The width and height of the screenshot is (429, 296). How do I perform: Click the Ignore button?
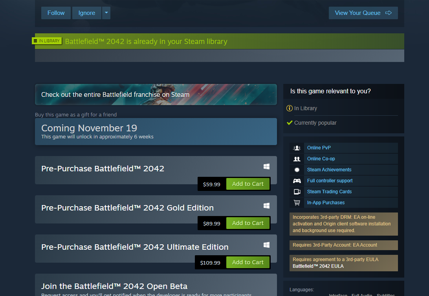(87, 13)
